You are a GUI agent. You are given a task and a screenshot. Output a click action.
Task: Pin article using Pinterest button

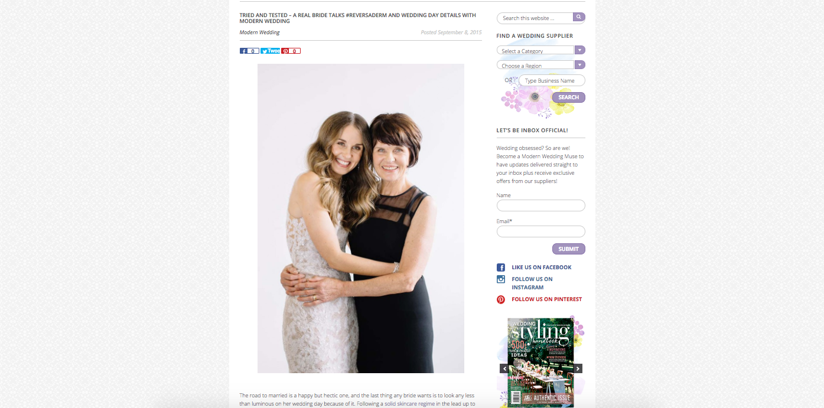[291, 51]
